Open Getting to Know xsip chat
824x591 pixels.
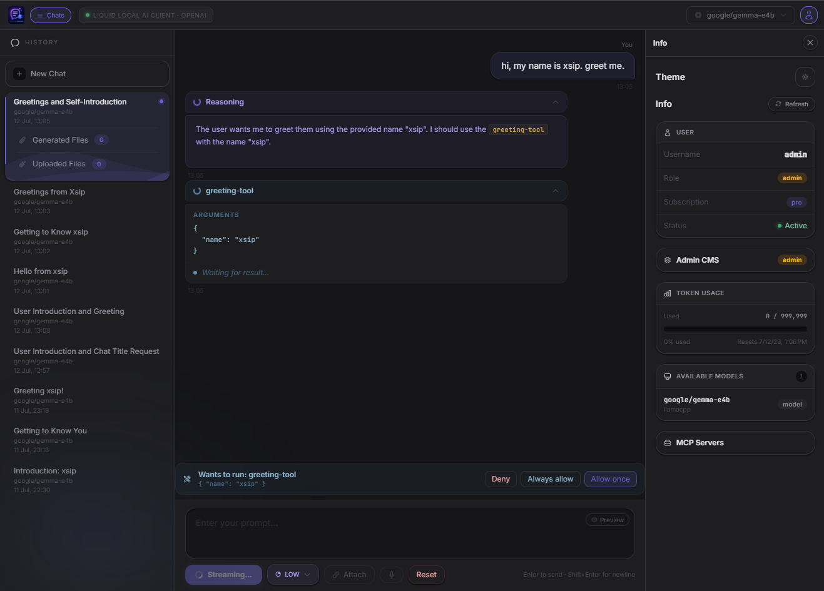(87, 241)
